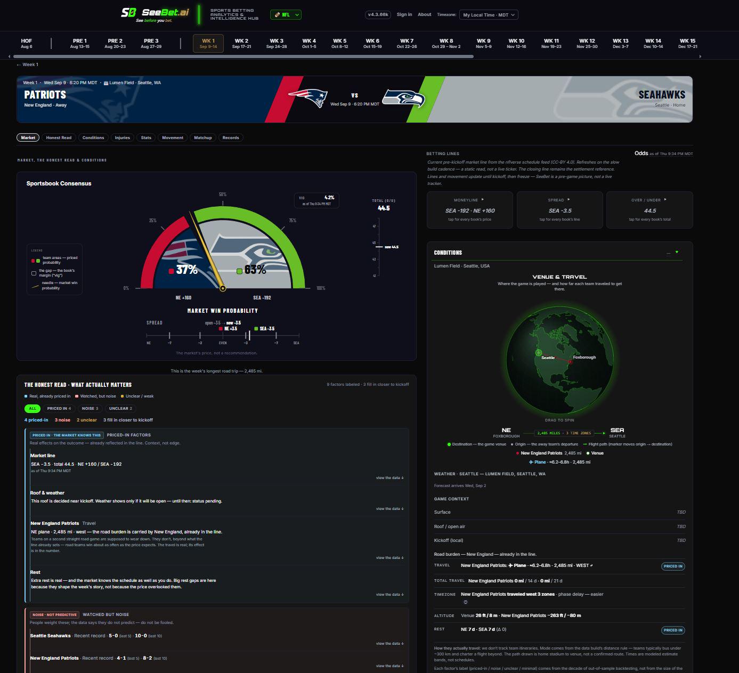Screen dimensions: 739x673
Task: Select the ALL factors filter
Action: pos(33,409)
